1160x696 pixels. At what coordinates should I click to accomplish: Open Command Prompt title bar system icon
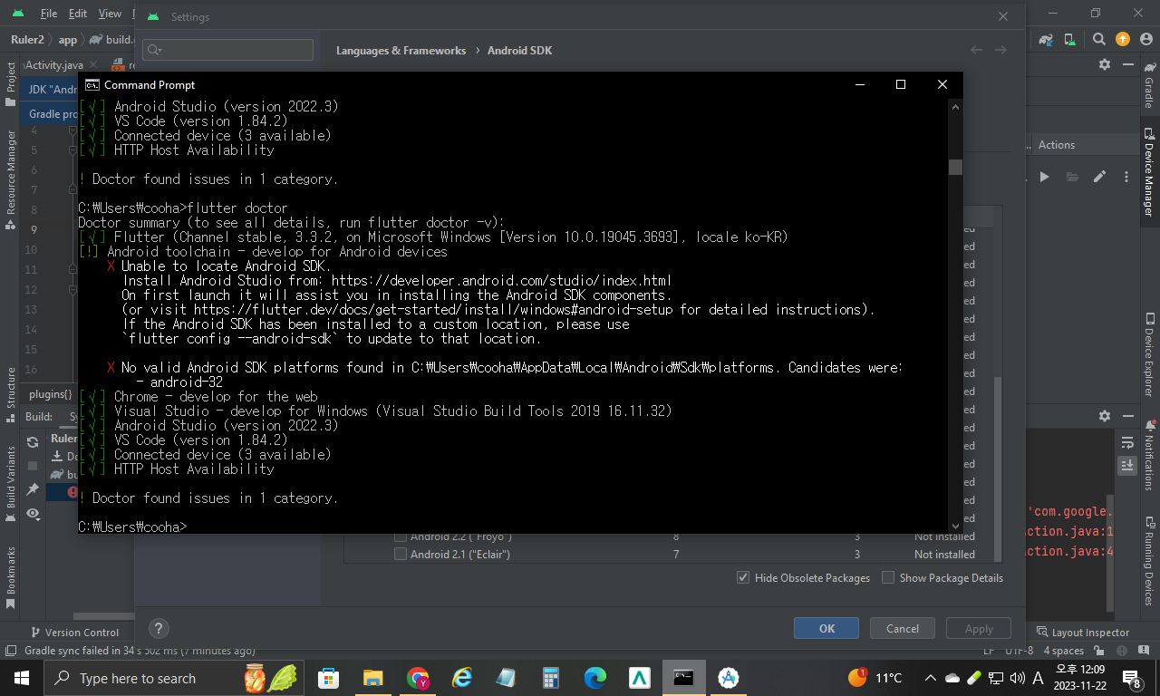(92, 84)
